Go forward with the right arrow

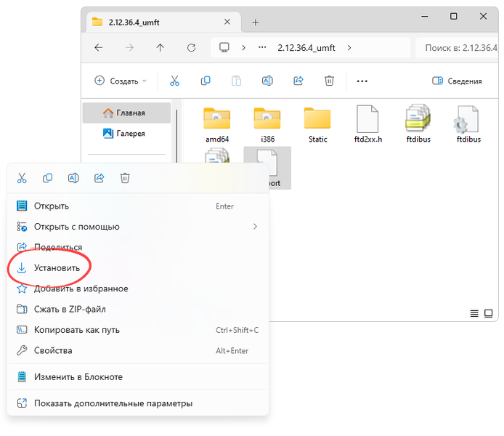[129, 48]
